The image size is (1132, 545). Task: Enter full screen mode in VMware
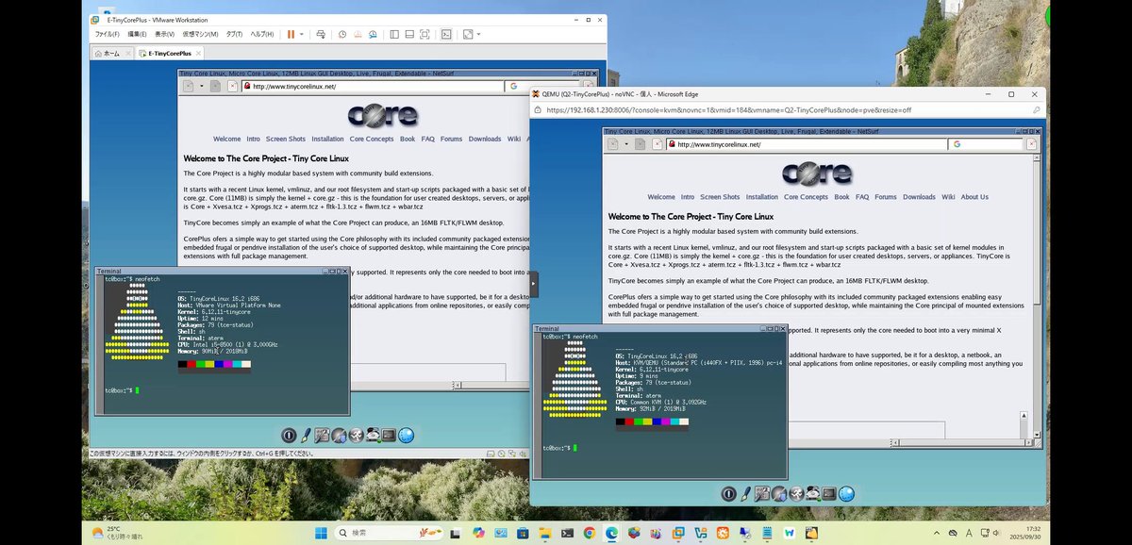[x=424, y=34]
